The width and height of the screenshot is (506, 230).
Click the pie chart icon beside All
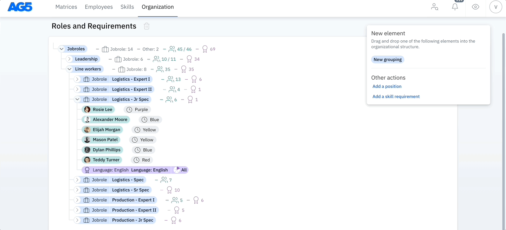click(x=176, y=170)
